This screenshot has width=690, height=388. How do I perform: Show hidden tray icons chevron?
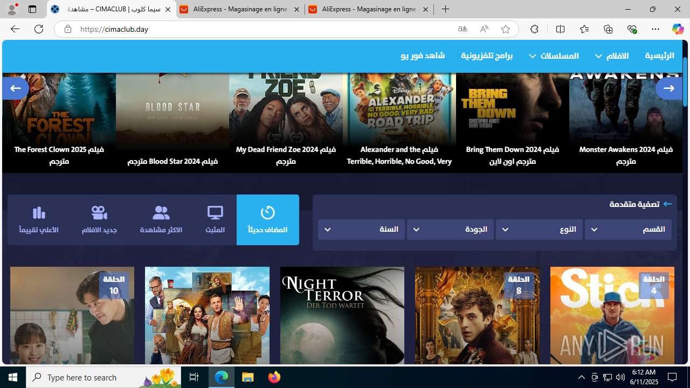point(581,377)
